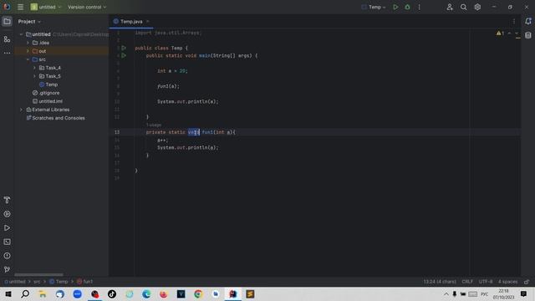Open the Build tool window hammer
The height and width of the screenshot is (301, 535).
(x=7, y=201)
